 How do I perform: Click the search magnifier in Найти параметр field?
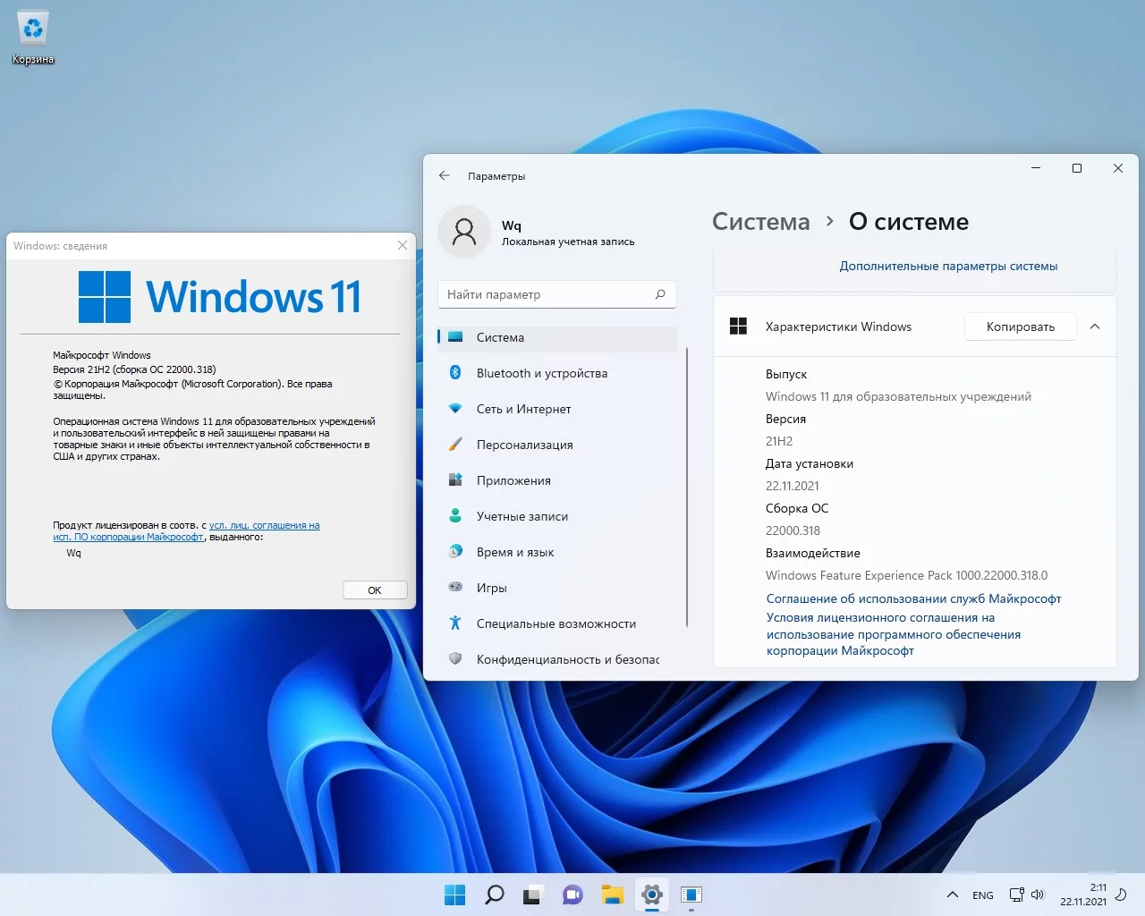(x=660, y=294)
